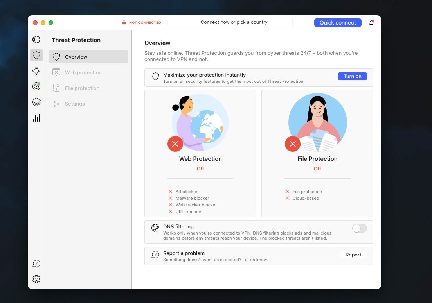This screenshot has height=303, width=432.
Task: Click the NOT CONNECTED status label
Action: [145, 23]
